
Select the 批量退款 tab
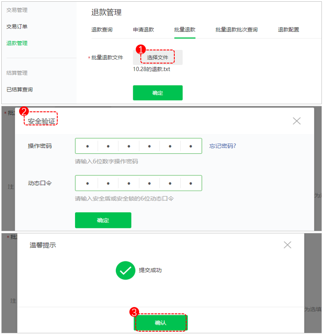[184, 30]
